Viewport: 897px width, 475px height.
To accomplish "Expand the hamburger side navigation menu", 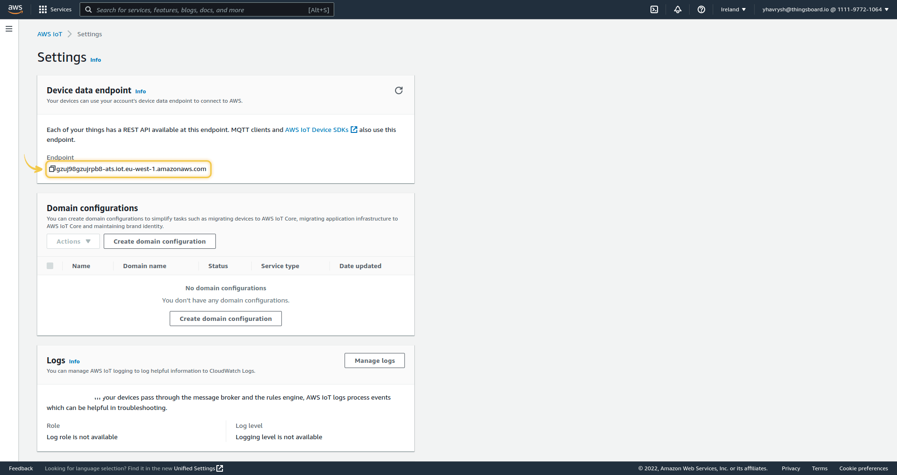I will pyautogui.click(x=9, y=29).
